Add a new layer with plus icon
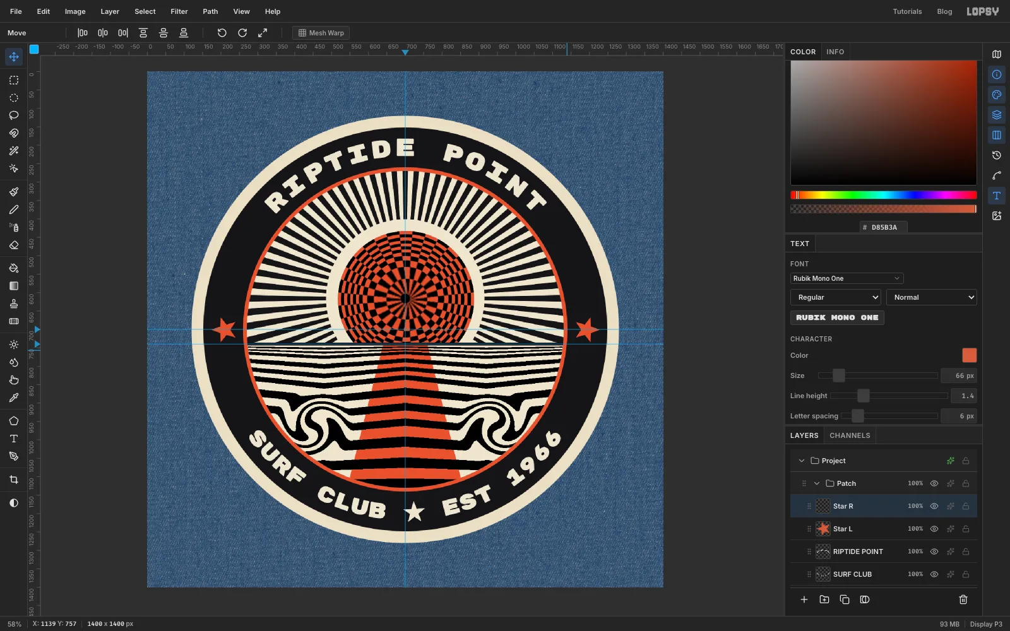Screen dimensions: 1010x631 point(804,599)
